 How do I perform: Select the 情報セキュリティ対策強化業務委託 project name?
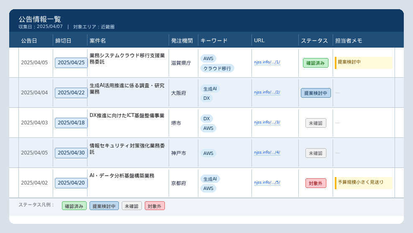tap(127, 149)
